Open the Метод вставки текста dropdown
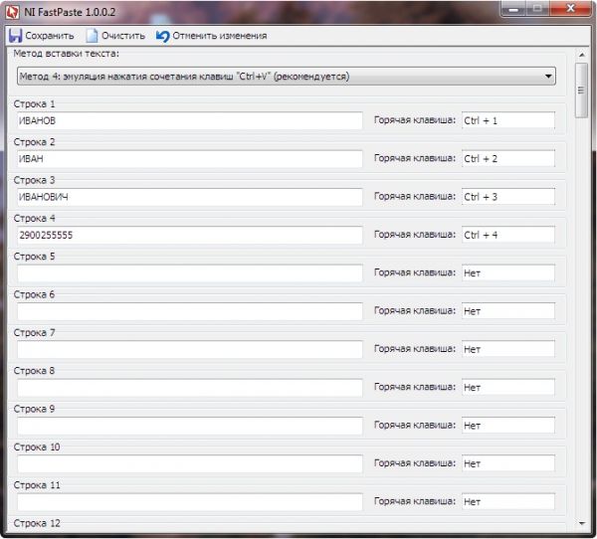597x539 pixels. point(286,77)
